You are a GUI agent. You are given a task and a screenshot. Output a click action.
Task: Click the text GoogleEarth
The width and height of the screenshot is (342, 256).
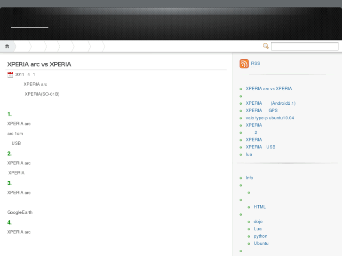coord(20,212)
